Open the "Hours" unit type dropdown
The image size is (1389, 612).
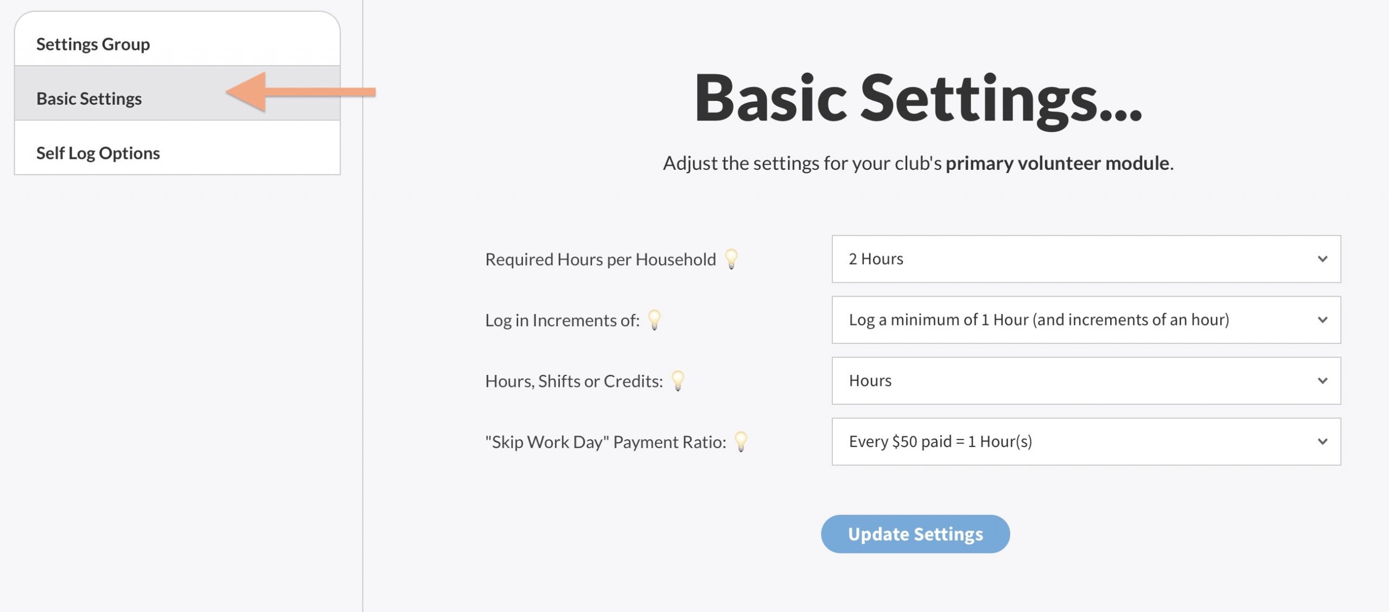tap(1086, 380)
